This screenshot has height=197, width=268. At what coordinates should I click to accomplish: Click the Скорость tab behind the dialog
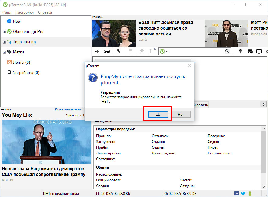click(201, 105)
